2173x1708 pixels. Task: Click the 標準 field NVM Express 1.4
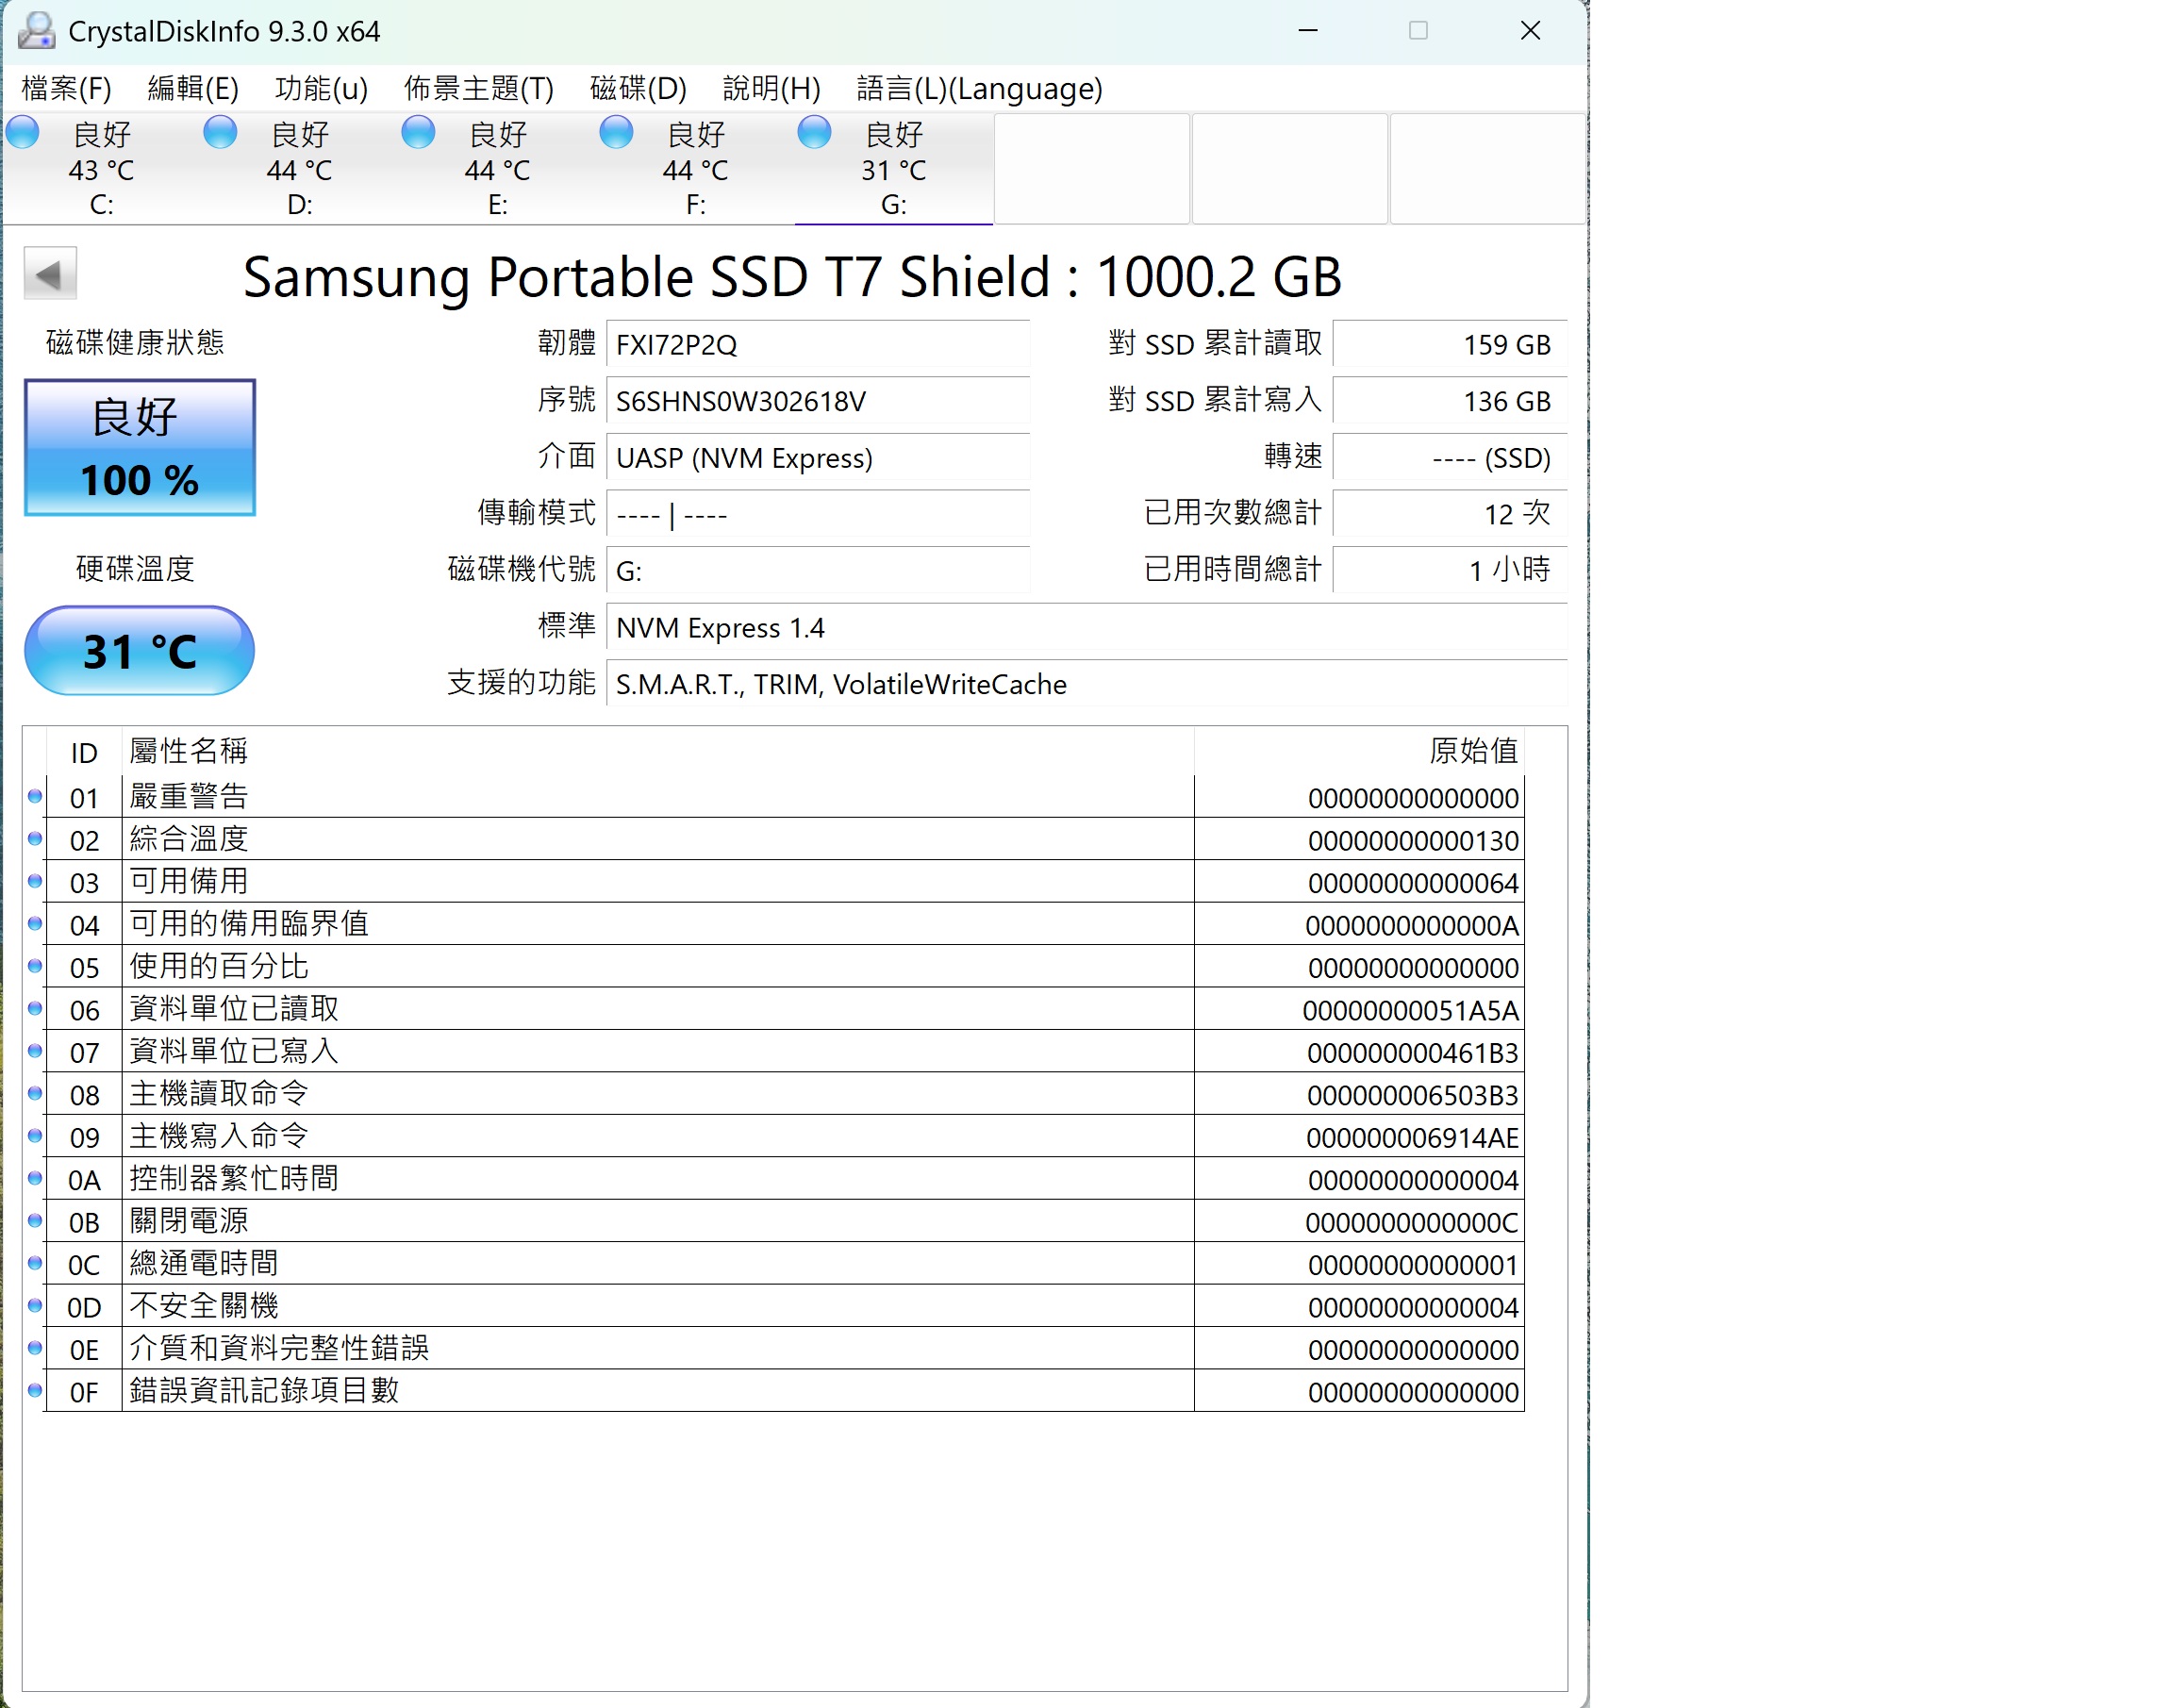click(x=1086, y=628)
